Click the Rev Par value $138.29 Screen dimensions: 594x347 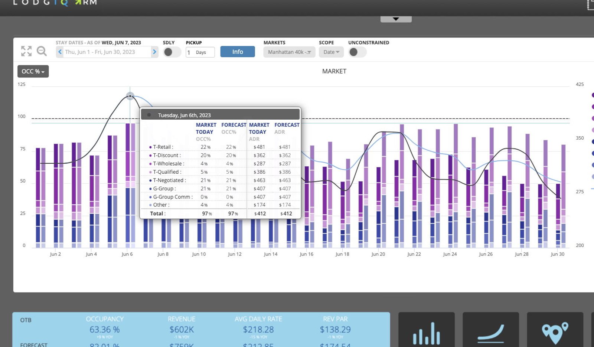click(335, 329)
